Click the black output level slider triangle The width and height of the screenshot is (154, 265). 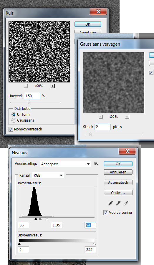tap(19, 244)
